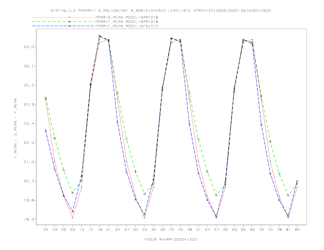The image size is (324, 250).
Task: Click the x-axis tick label 06
Action: click(64, 230)
